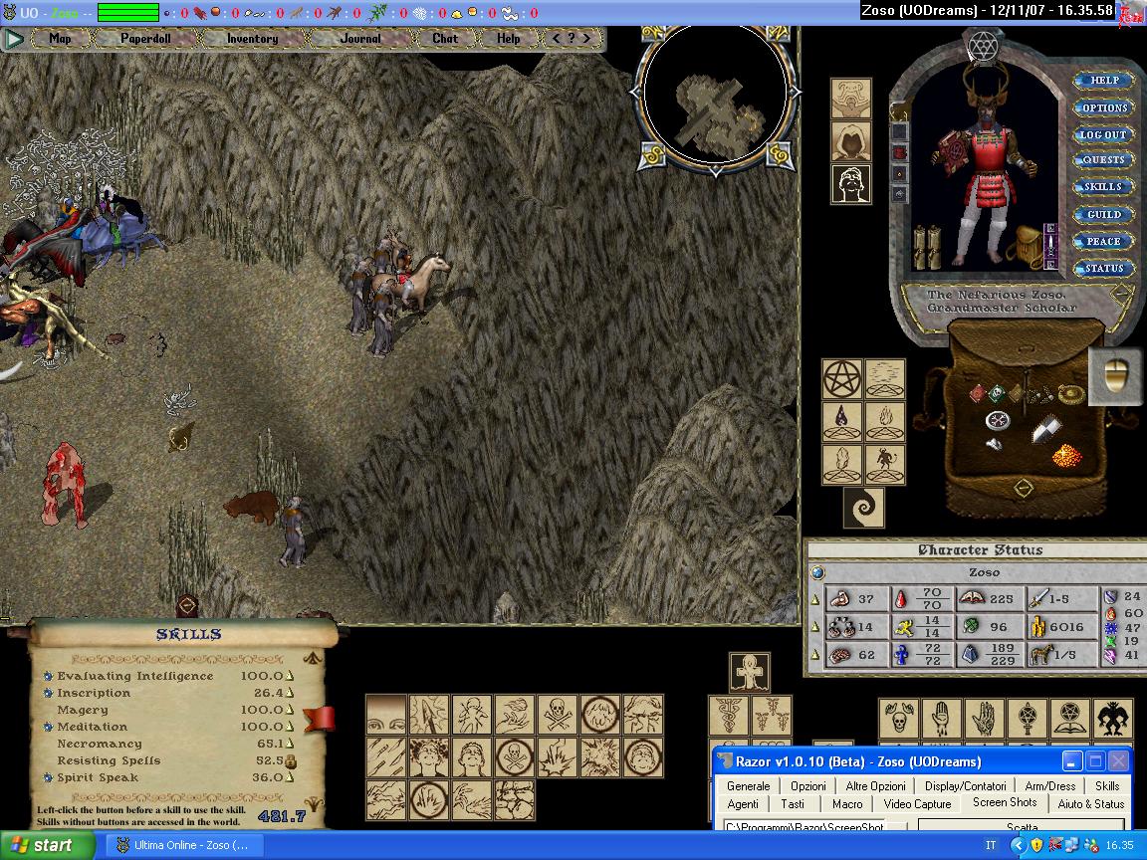Image resolution: width=1147 pixels, height=860 pixels.
Task: Click the pentagram on staff necromancy icon
Action: (x=1028, y=718)
